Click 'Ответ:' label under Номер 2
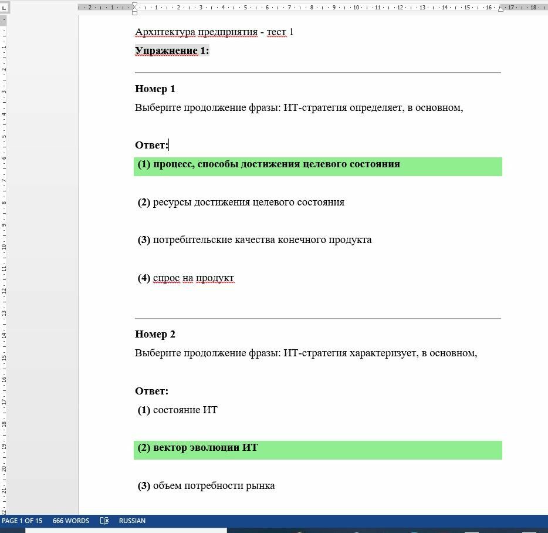This screenshot has height=533, width=548. tap(152, 391)
